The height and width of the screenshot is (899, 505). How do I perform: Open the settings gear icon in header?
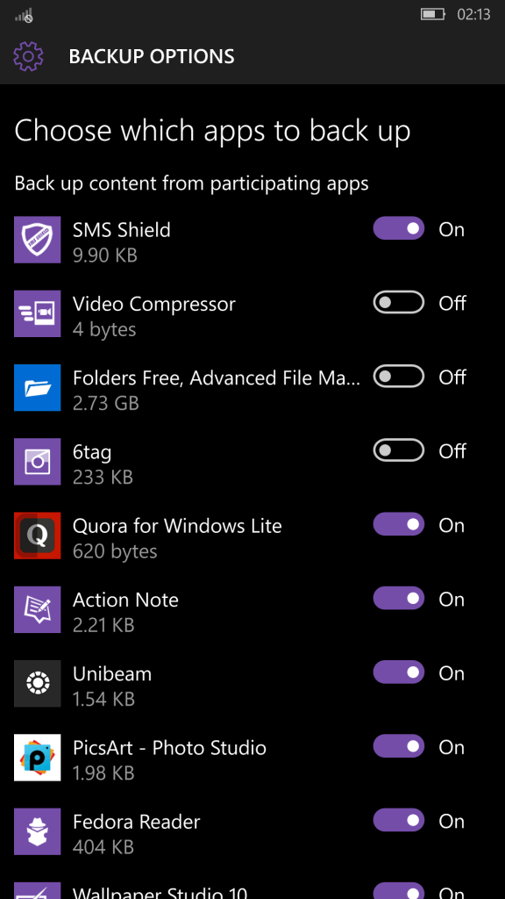[x=28, y=56]
